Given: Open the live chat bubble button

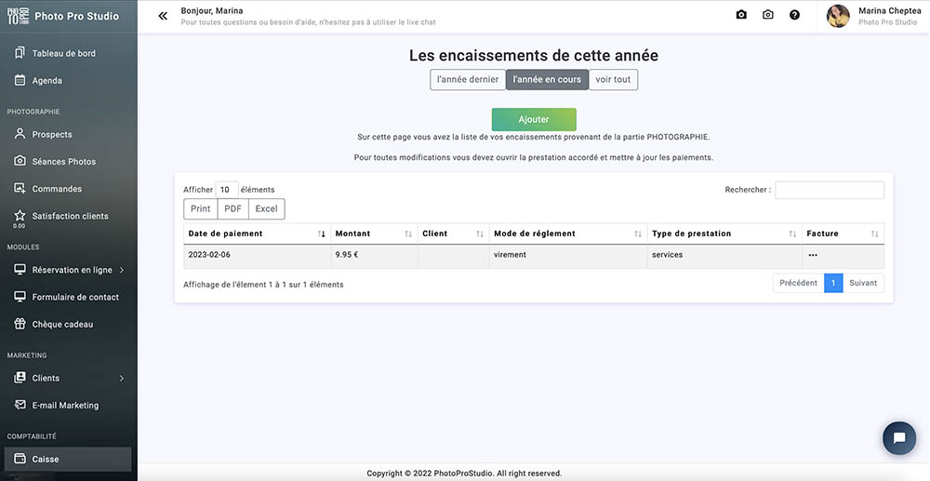Looking at the screenshot, I should click(899, 438).
